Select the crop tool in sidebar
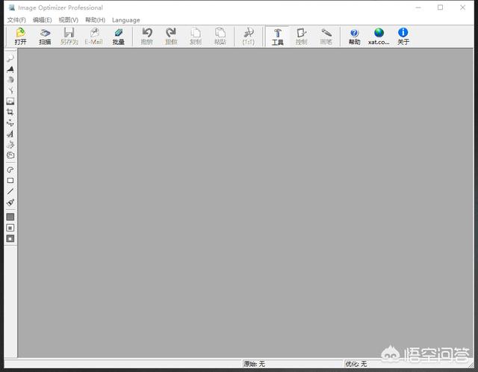478x372 pixels. pyautogui.click(x=10, y=112)
